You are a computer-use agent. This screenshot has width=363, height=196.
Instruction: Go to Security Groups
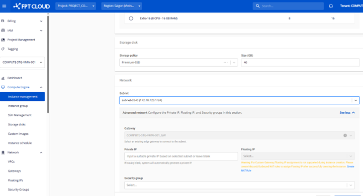(19, 189)
